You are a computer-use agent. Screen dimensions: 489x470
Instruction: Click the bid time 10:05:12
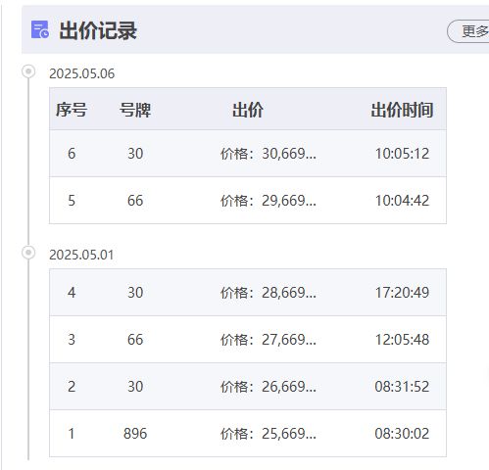[x=402, y=154]
